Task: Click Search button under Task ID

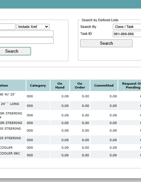Action: tap(106, 43)
